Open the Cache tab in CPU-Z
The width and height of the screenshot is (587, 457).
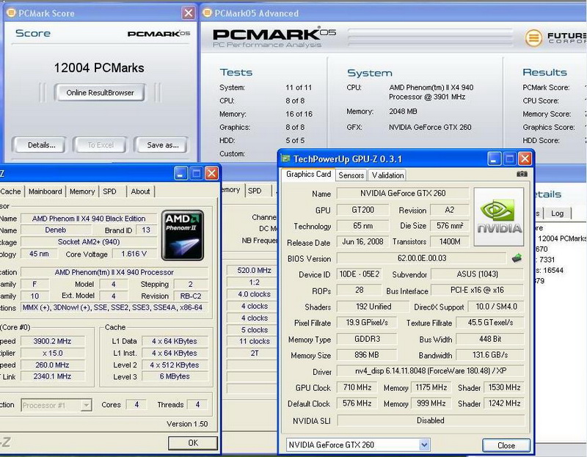pos(11,191)
